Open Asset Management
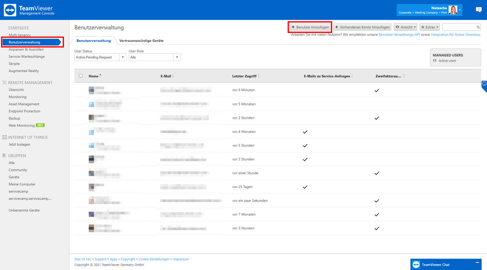 (x=24, y=104)
